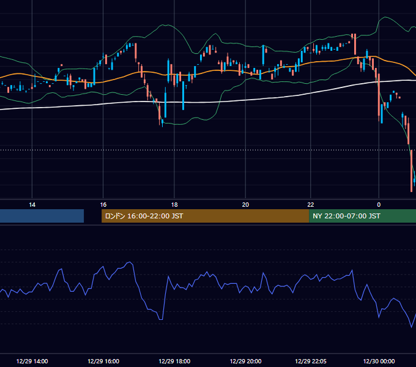This screenshot has width=416, height=367.
Task: Click the 18 hour label on price chart
Action: coord(174,205)
